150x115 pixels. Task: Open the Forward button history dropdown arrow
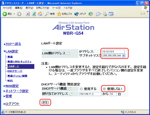[x=23, y=14]
